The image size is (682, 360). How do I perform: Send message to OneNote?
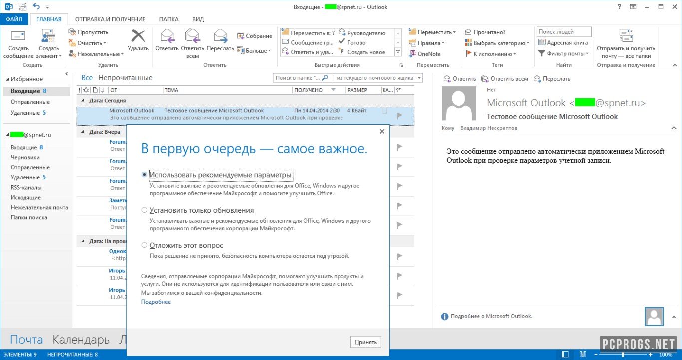[x=425, y=54]
